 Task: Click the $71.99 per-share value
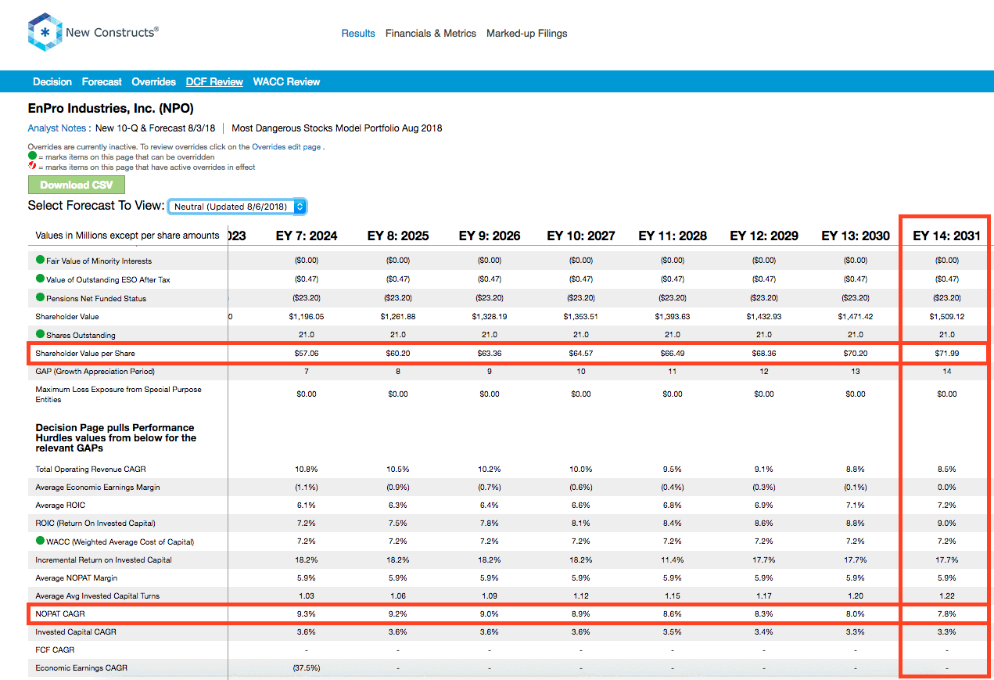point(947,354)
